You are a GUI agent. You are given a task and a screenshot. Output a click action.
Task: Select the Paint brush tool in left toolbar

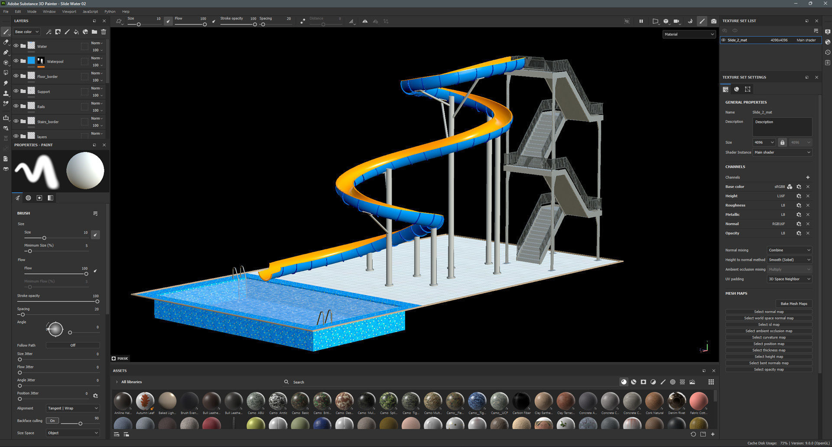(6, 32)
